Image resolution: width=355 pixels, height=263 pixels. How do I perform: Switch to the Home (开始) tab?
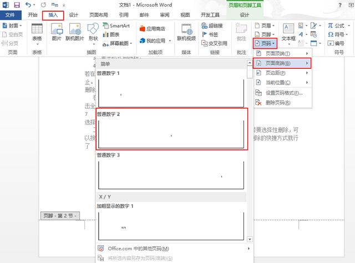(x=33, y=15)
